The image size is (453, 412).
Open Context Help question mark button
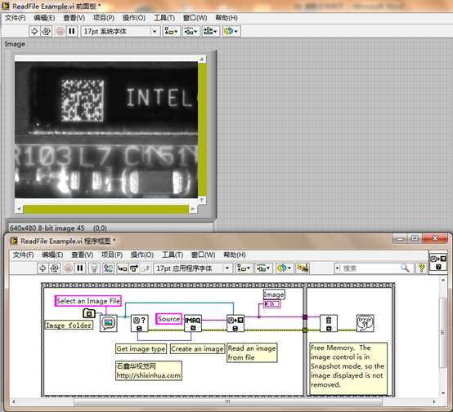coord(421,268)
